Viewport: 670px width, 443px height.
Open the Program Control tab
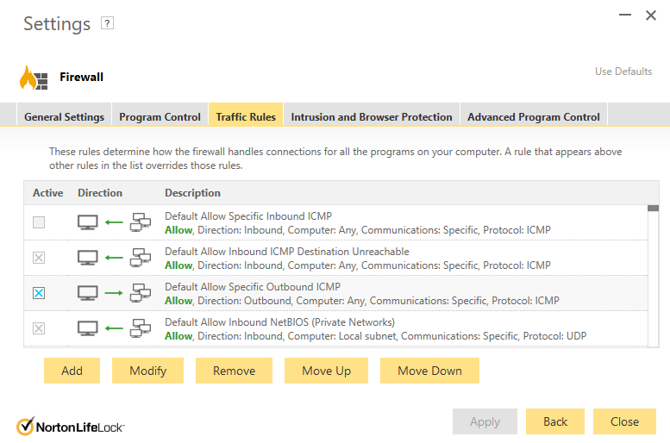click(x=160, y=116)
